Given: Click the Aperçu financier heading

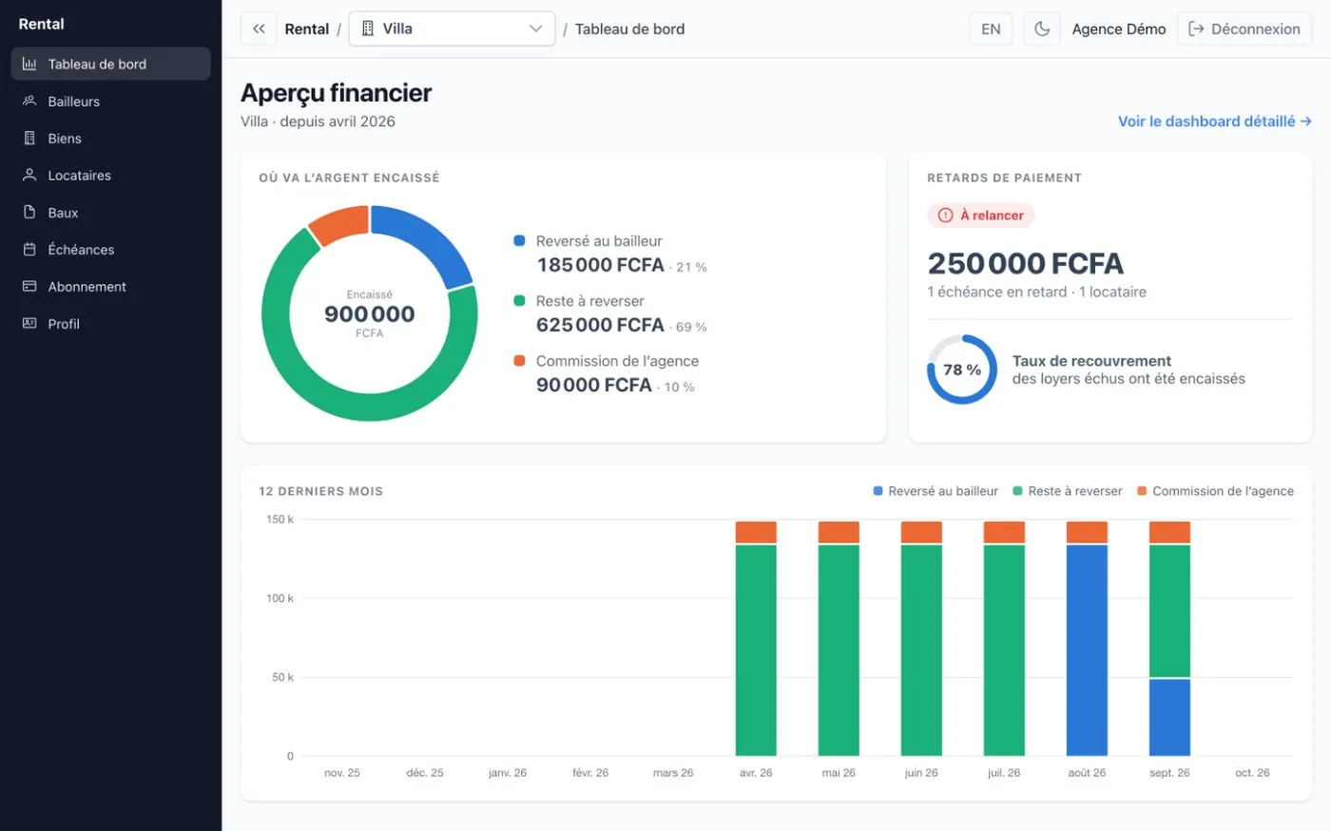Looking at the screenshot, I should [x=337, y=93].
